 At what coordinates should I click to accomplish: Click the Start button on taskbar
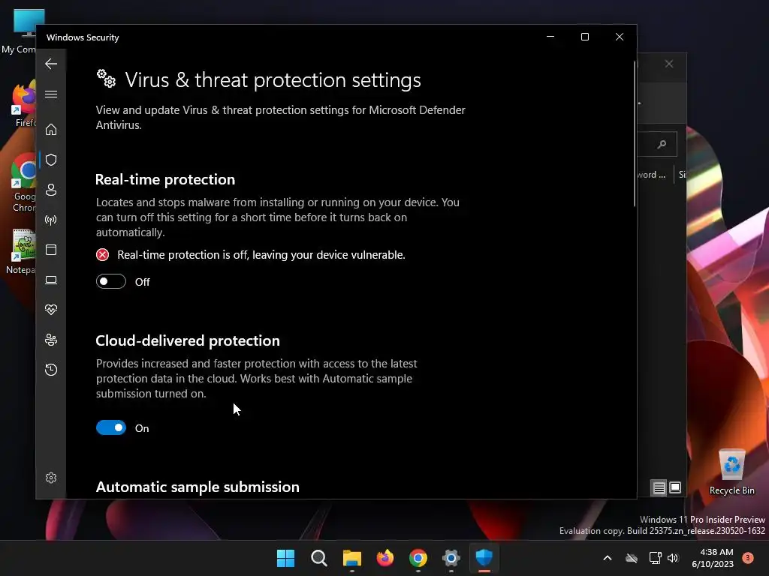[x=285, y=558]
